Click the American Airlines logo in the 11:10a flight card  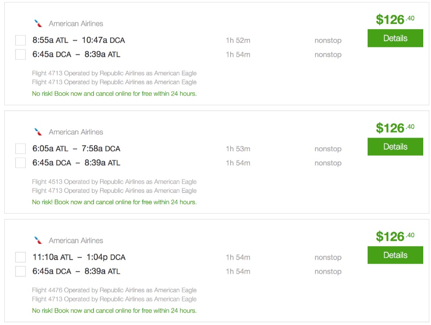coord(38,240)
